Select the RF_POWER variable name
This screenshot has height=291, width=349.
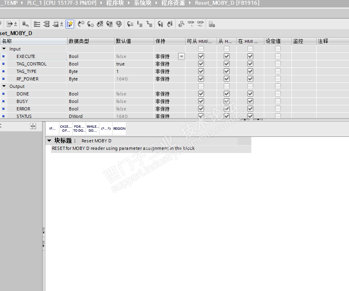click(28, 78)
